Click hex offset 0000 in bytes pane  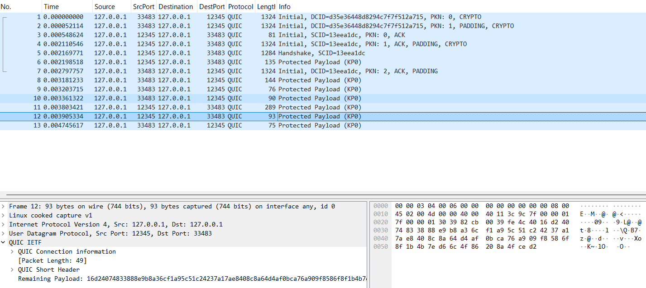click(381, 206)
